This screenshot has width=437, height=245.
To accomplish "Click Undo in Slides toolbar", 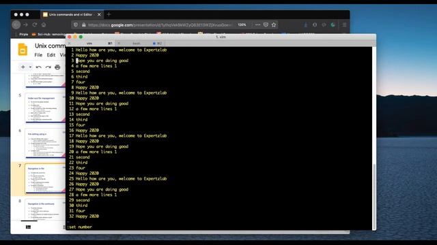I will 38,67.
